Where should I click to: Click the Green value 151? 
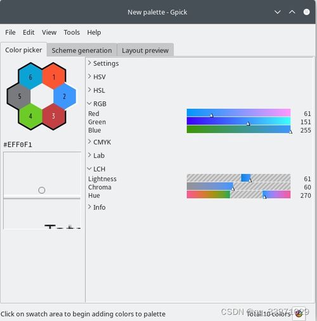[x=306, y=122]
